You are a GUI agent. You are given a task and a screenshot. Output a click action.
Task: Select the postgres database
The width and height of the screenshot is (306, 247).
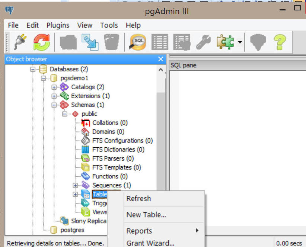tap(72, 230)
